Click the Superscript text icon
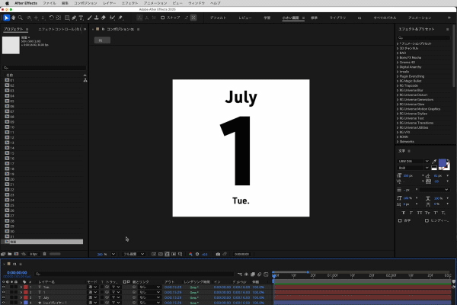Viewport: 457px width, 305px height. pos(436,213)
